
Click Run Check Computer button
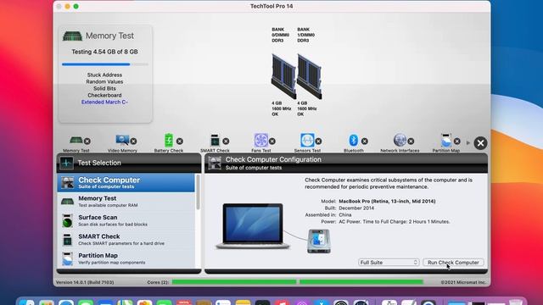point(453,263)
